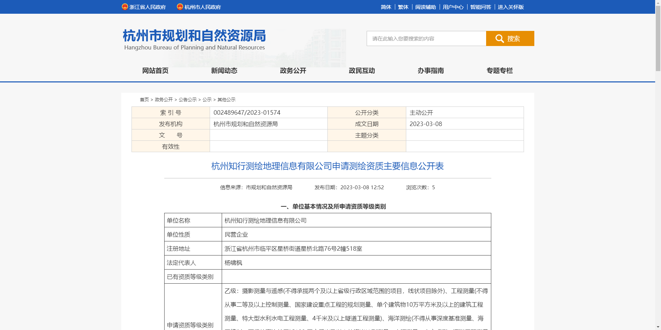The height and width of the screenshot is (330, 661).
Task: Click the date value 2023-03-08 in info table
Action: click(426, 124)
